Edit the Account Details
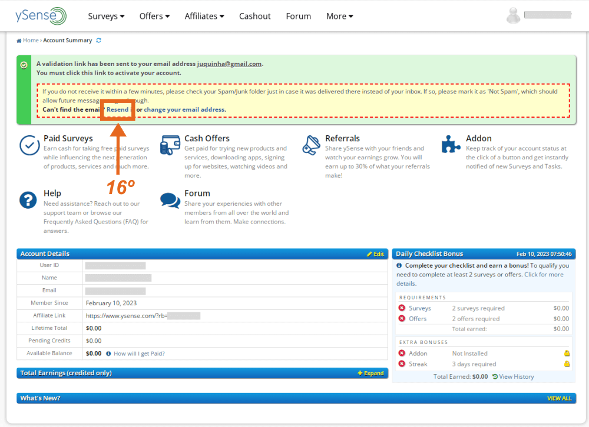This screenshot has height=427, width=589. pyautogui.click(x=375, y=254)
